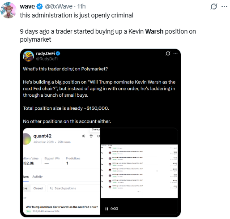Click the quant42 profile picture

tap(27, 139)
